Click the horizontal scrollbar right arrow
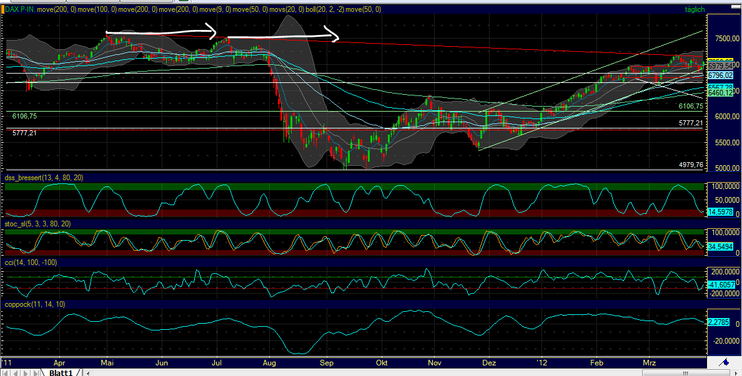Viewport: 742px width, 376px height. [x=736, y=373]
